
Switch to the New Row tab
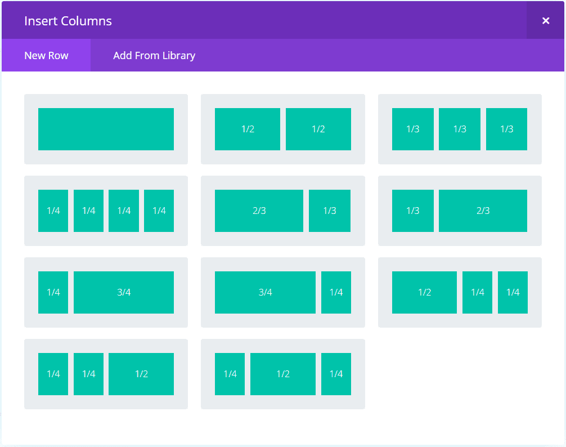46,55
